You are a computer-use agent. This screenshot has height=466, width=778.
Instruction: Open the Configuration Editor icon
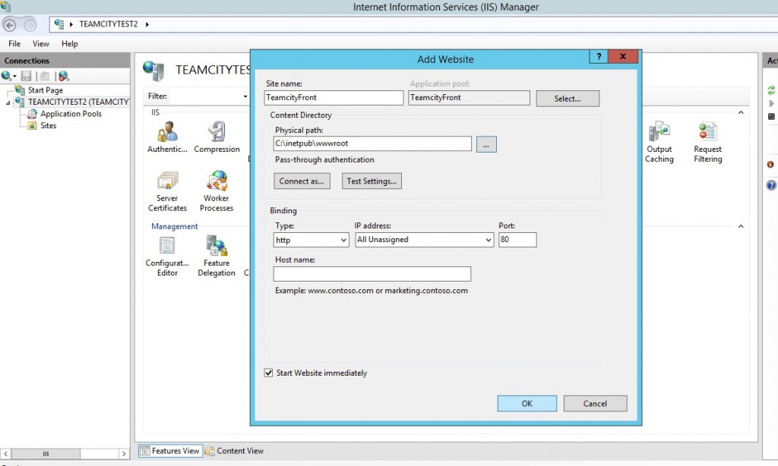point(167,257)
